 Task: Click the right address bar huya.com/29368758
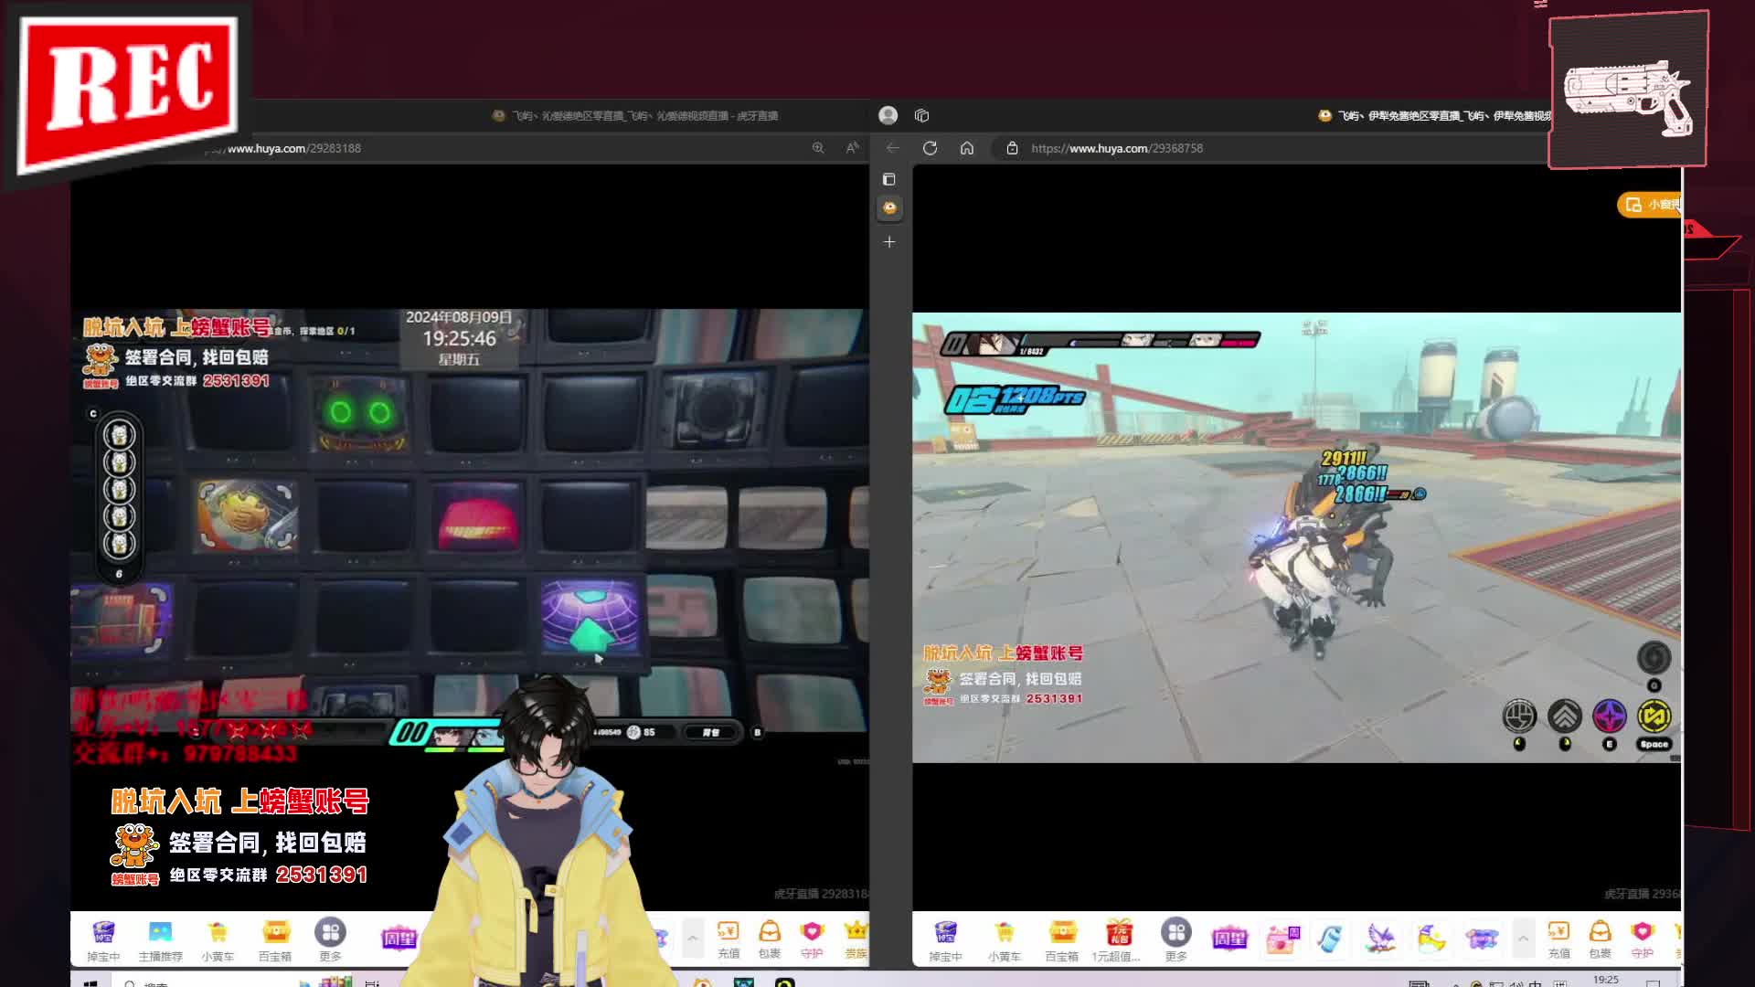pos(1117,148)
